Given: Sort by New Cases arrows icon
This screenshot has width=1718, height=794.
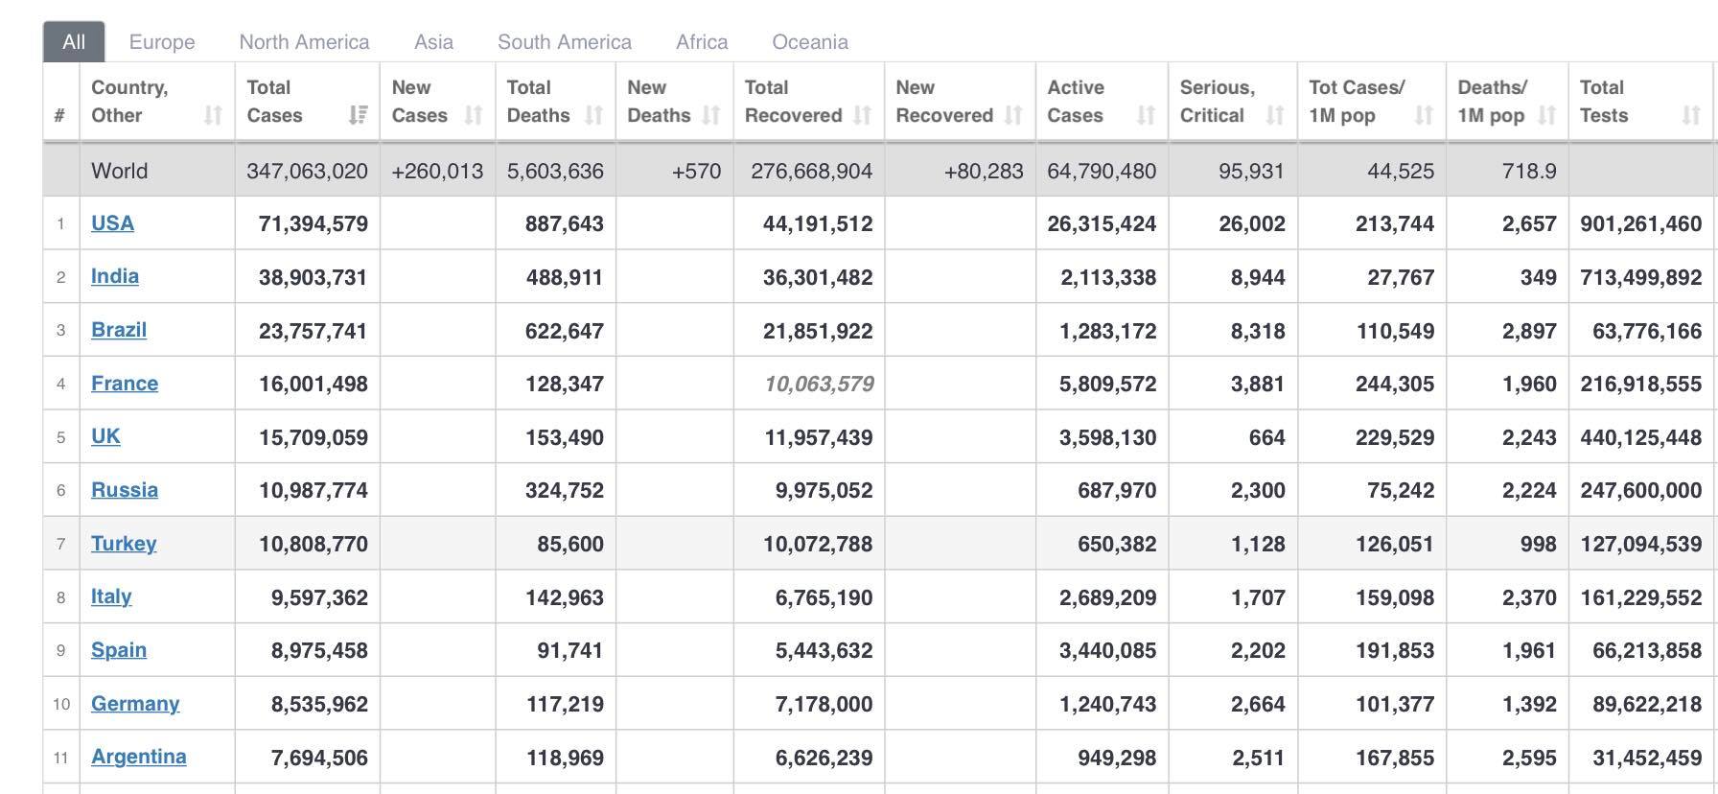Looking at the screenshot, I should pos(474,115).
